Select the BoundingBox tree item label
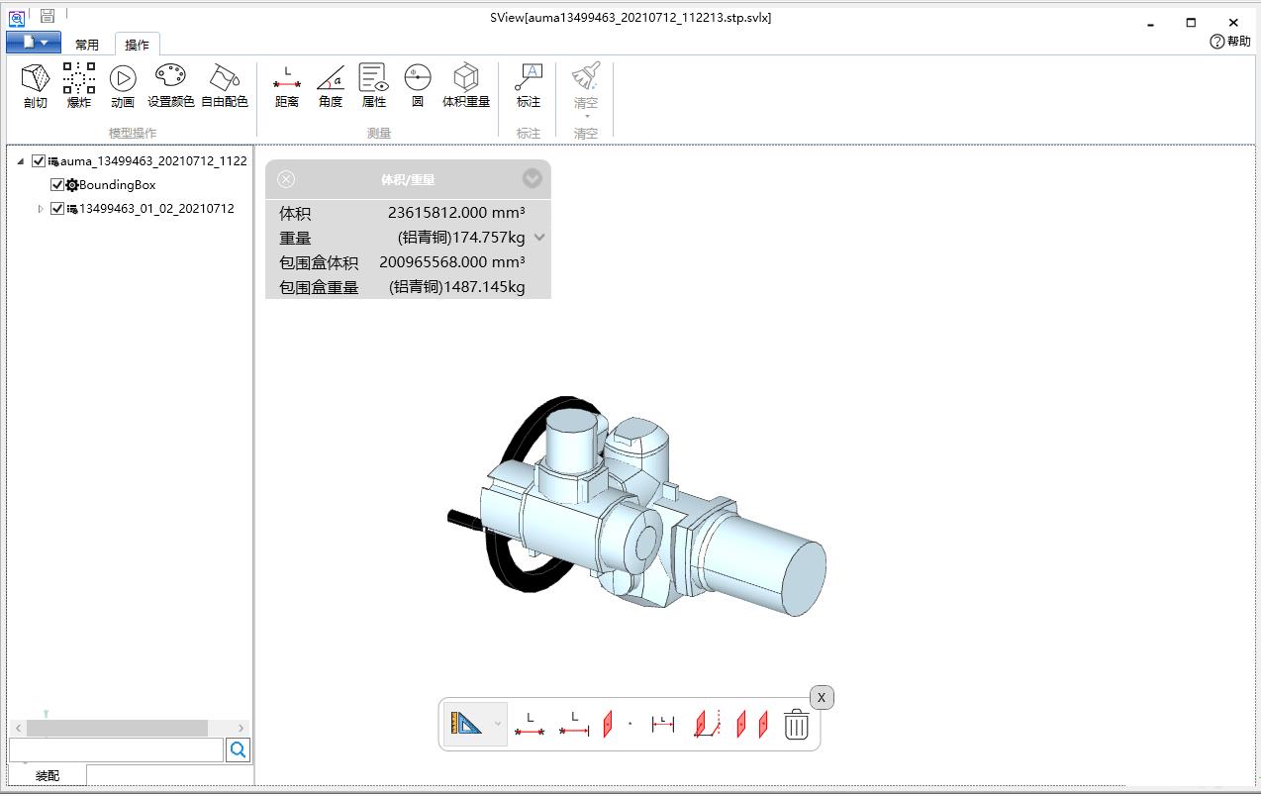The height and width of the screenshot is (796, 1261). [118, 185]
